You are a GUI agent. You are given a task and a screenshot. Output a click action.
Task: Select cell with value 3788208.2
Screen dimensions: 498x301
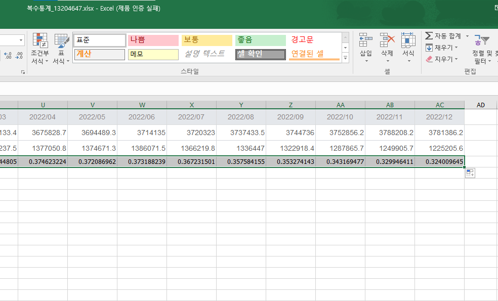(x=390, y=133)
